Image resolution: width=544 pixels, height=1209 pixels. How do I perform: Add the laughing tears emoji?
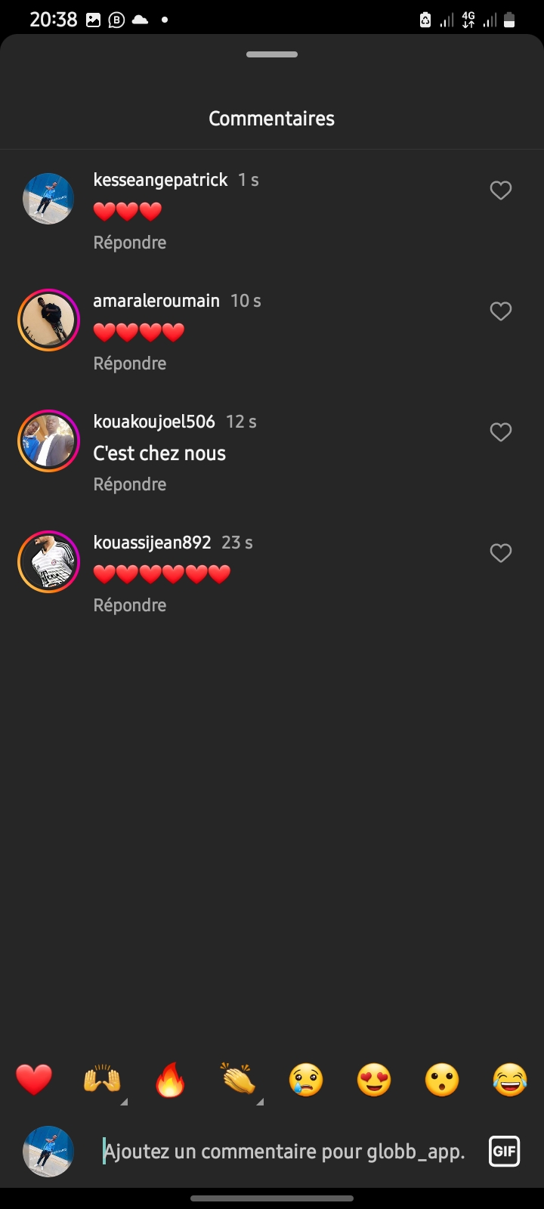(510, 1080)
